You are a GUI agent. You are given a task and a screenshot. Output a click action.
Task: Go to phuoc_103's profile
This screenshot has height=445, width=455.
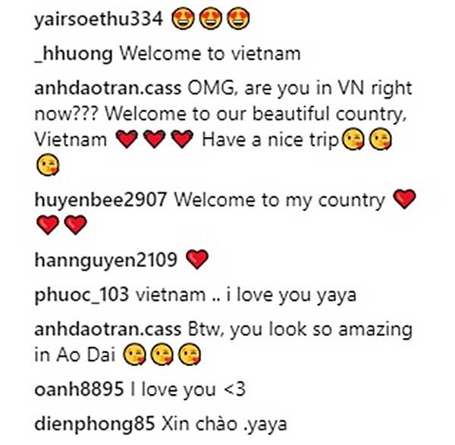(x=82, y=296)
